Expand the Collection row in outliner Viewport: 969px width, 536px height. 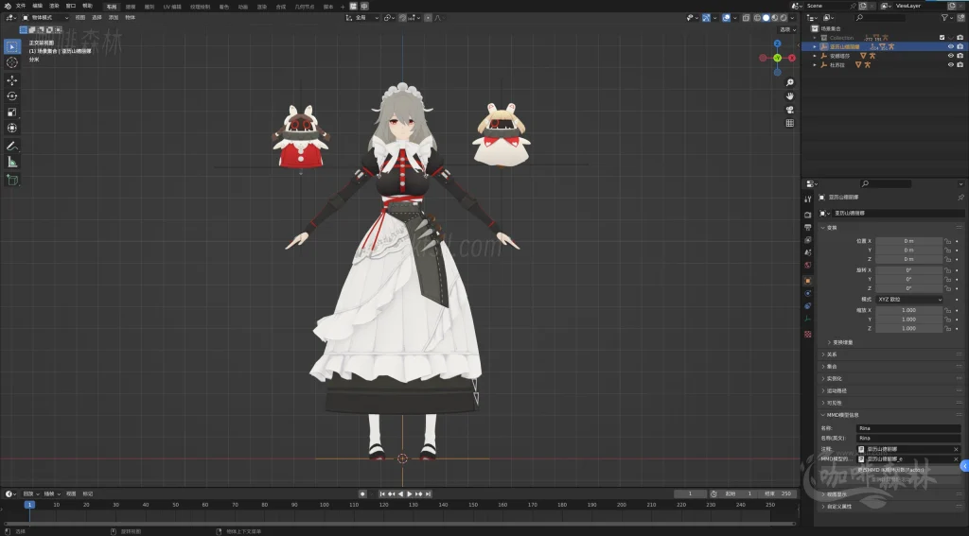click(x=815, y=38)
